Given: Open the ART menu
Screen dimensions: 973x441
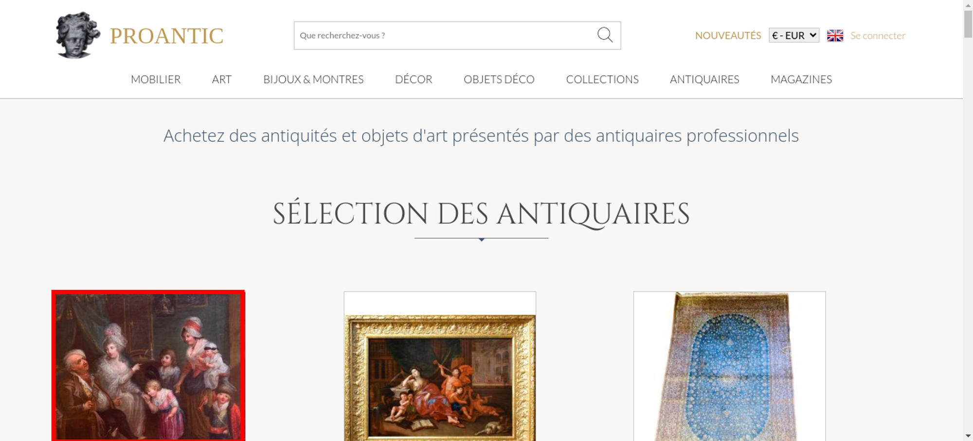Looking at the screenshot, I should point(222,79).
